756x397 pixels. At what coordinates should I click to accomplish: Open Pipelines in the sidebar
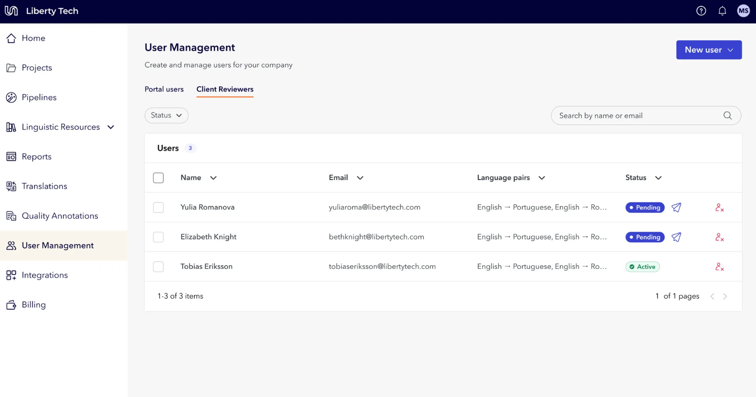(64, 98)
